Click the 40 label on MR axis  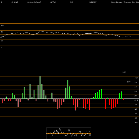pyautogui.click(x=136, y=91)
